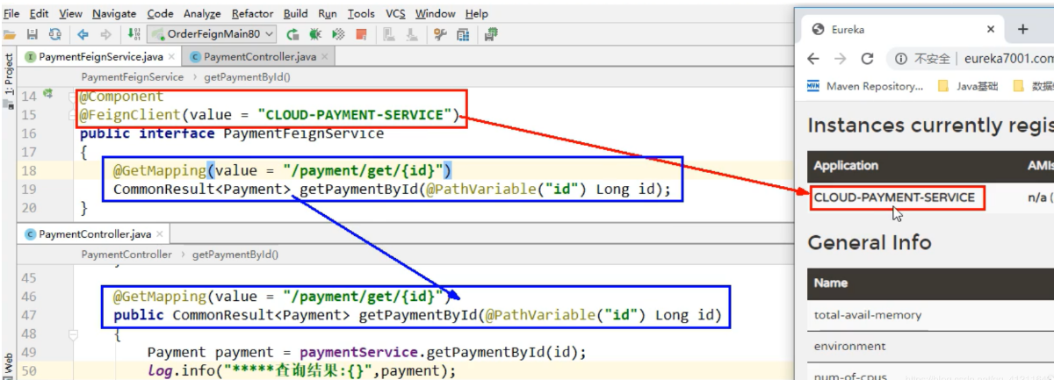
Task: Start debugging with the green bug icon
Action: [315, 34]
